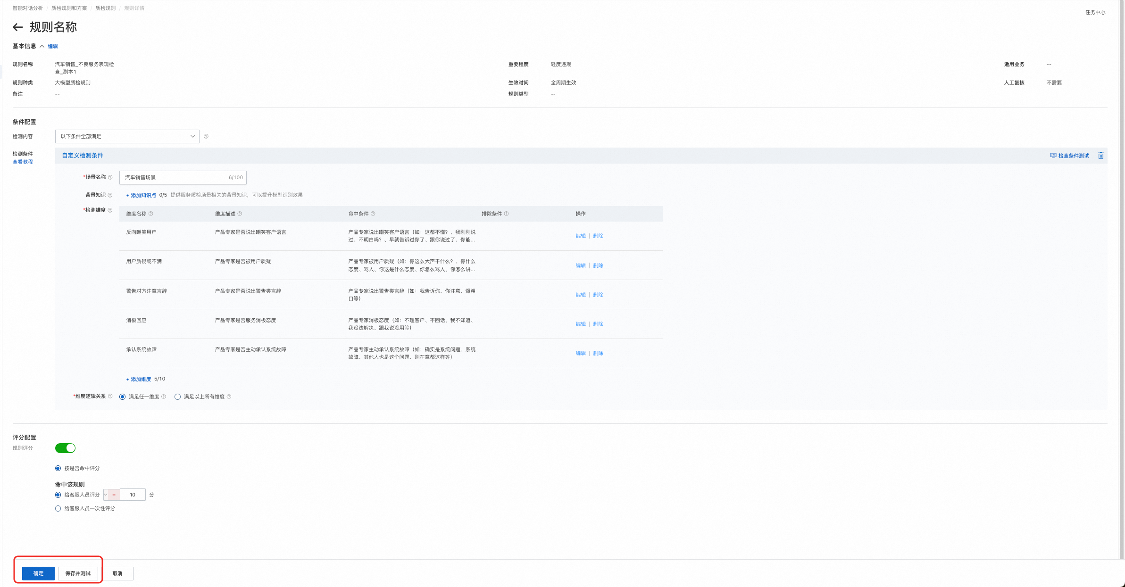Image resolution: width=1125 pixels, height=587 pixels.
Task: Focus the score value field showing 10
Action: pyautogui.click(x=133, y=495)
